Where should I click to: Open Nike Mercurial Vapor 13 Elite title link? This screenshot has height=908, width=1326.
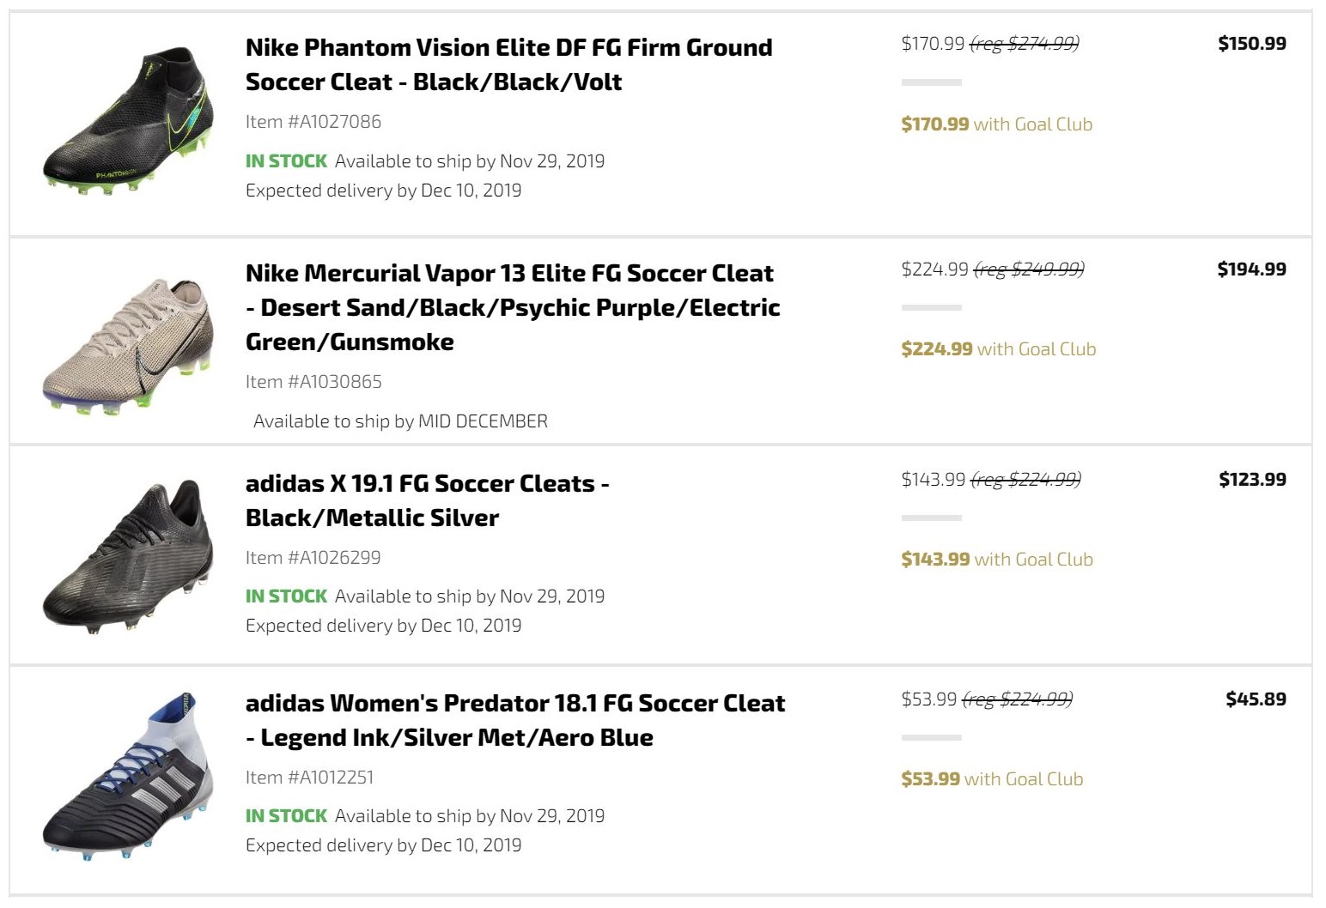point(513,307)
